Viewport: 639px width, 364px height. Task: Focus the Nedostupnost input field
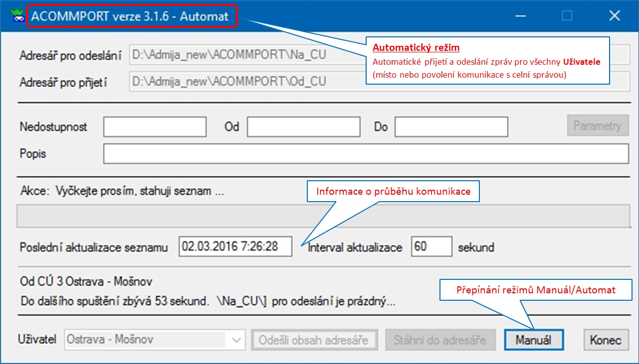tap(155, 126)
